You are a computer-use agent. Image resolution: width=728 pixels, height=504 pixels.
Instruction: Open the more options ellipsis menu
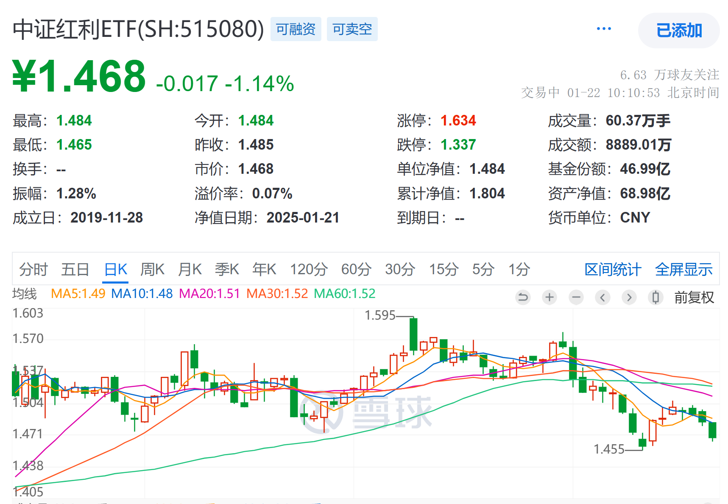[x=604, y=28]
